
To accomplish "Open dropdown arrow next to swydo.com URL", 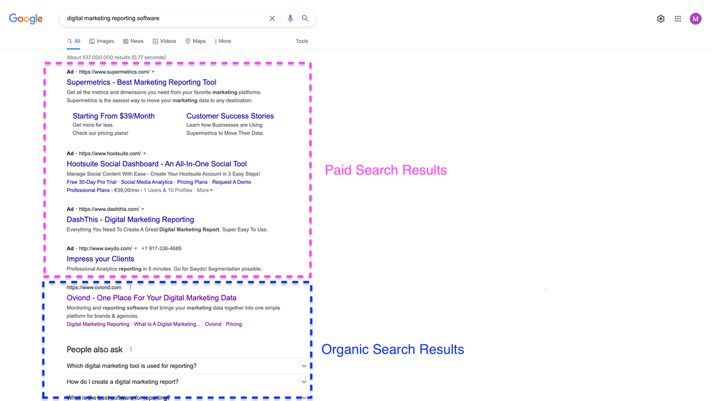I will pyautogui.click(x=135, y=249).
